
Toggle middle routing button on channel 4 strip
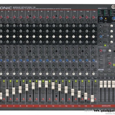(17, 89)
